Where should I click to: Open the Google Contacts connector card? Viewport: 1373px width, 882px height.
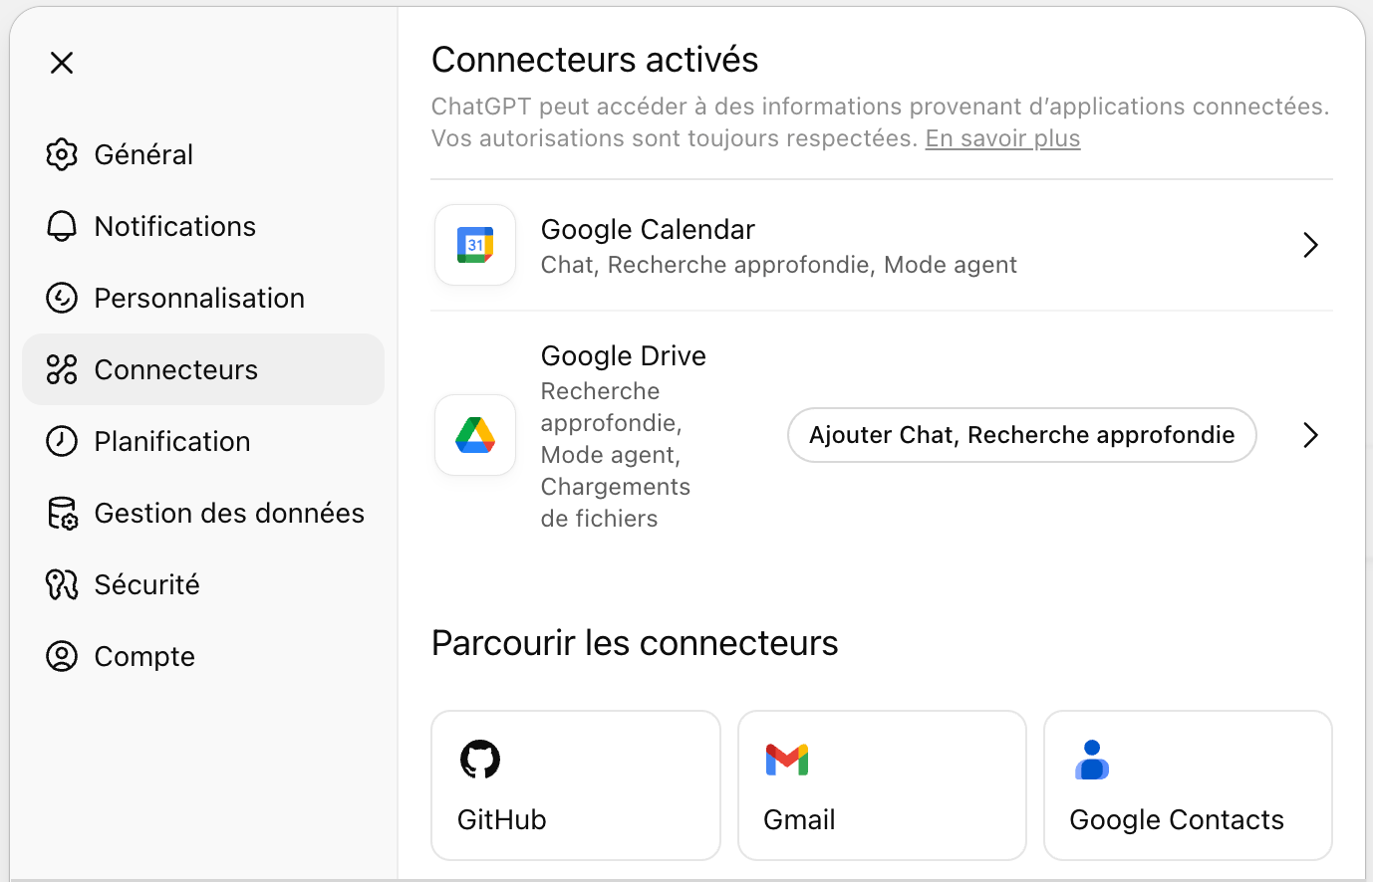1188,784
